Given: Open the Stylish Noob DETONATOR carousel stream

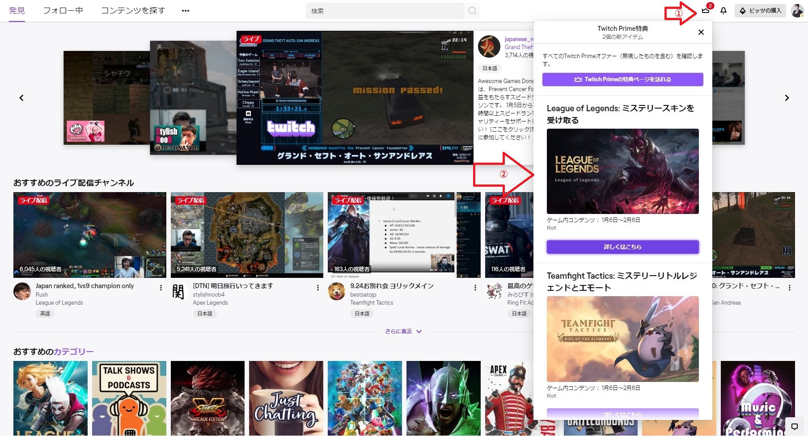Looking at the screenshot, I should point(193,98).
